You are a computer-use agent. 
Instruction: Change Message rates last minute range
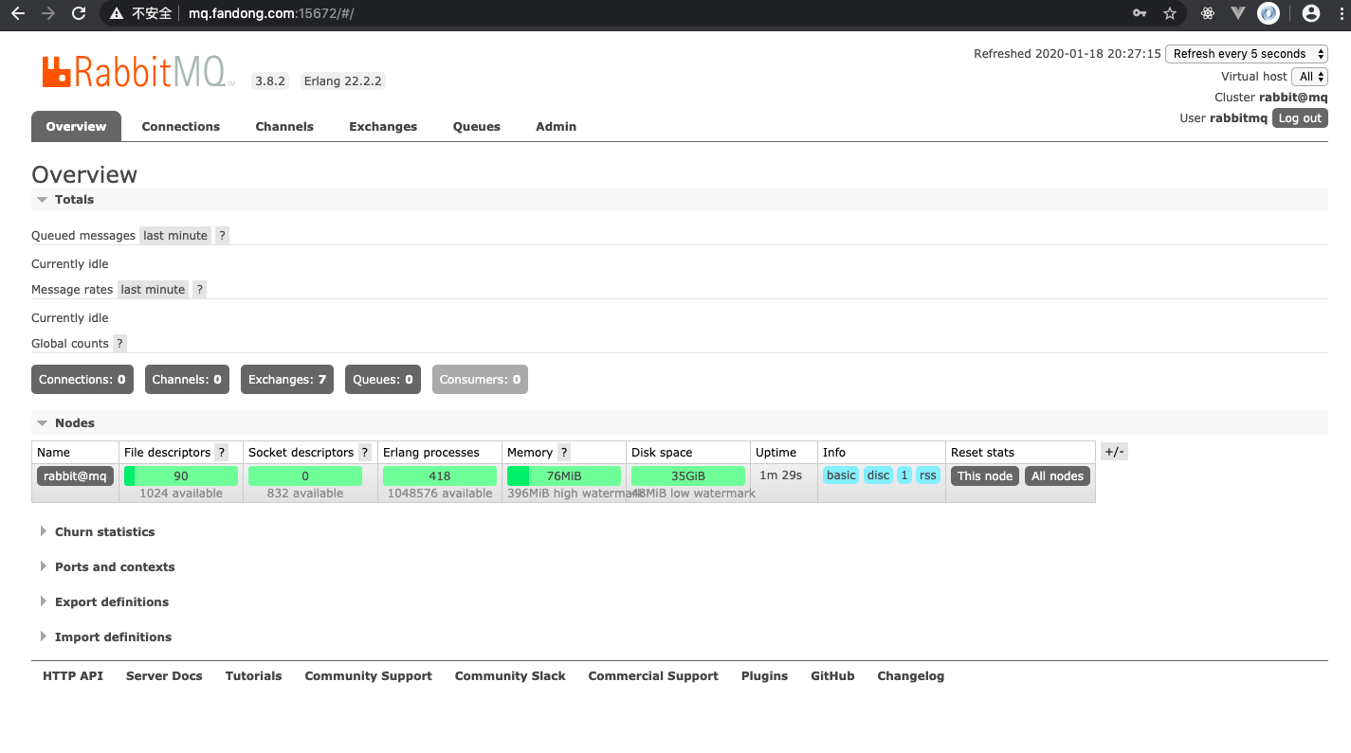point(153,290)
